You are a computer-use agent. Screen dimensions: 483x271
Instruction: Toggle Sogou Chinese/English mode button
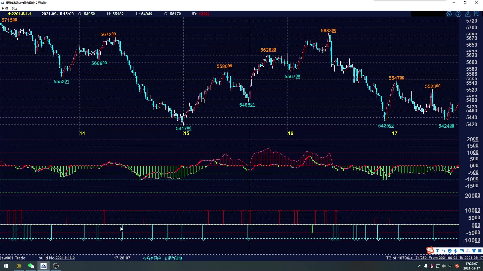[x=437, y=251]
